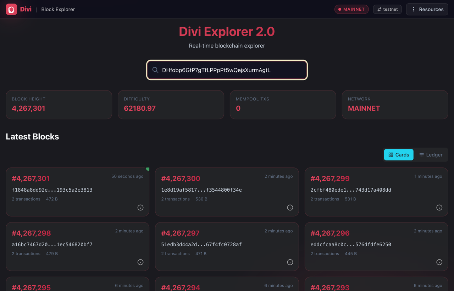
Task: Click hash 51edb3d44a2d...67f4fc0728af
Action: [x=201, y=245]
